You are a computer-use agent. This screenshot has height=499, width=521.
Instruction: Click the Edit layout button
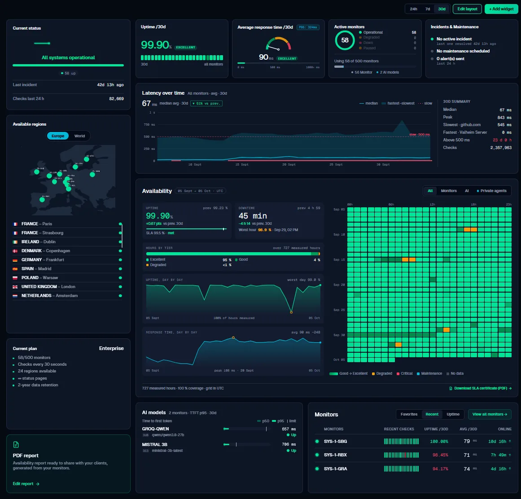pyautogui.click(x=467, y=9)
